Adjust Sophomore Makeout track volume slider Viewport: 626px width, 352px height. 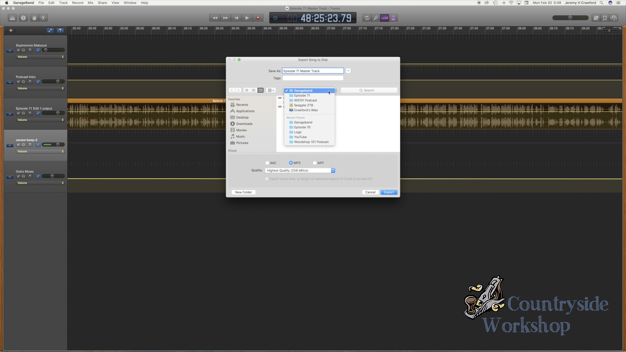[53, 50]
